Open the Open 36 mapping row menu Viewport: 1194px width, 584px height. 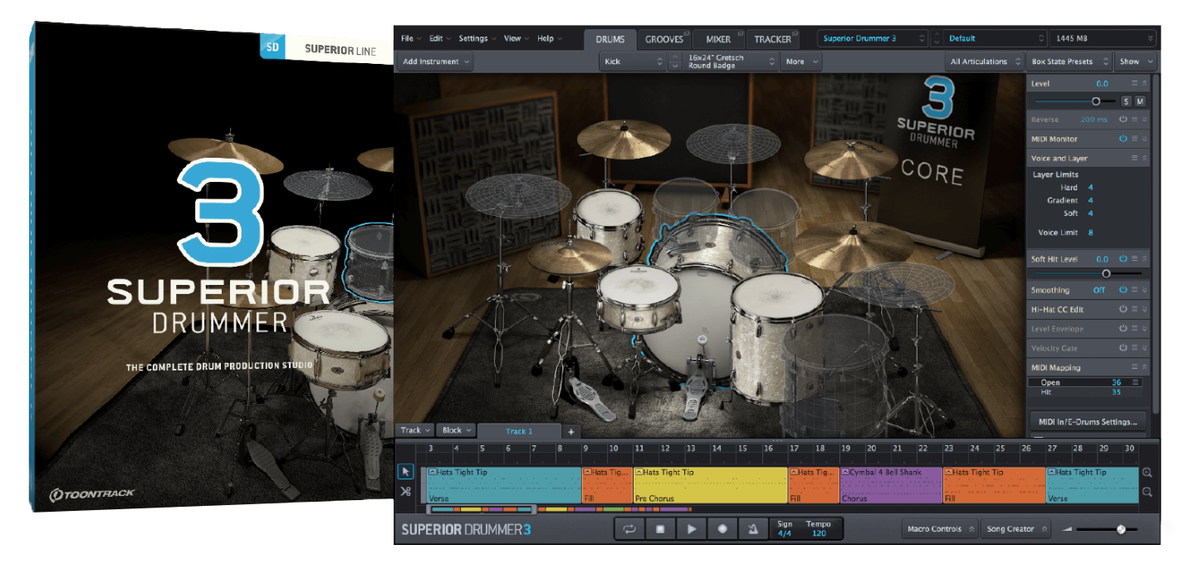(x=1136, y=382)
